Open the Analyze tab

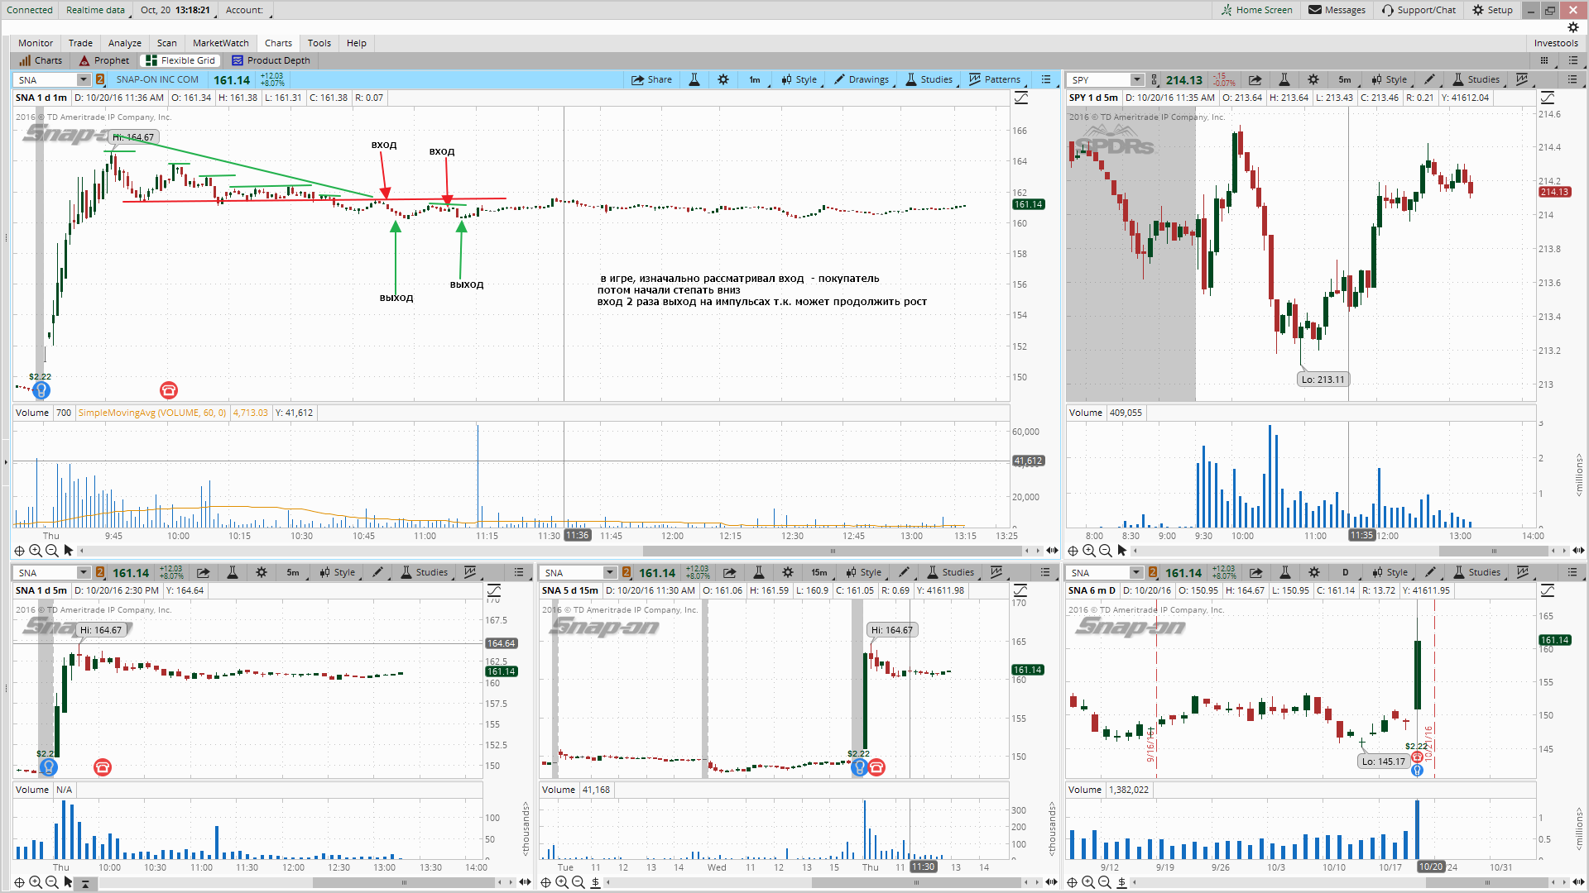pyautogui.click(x=125, y=43)
